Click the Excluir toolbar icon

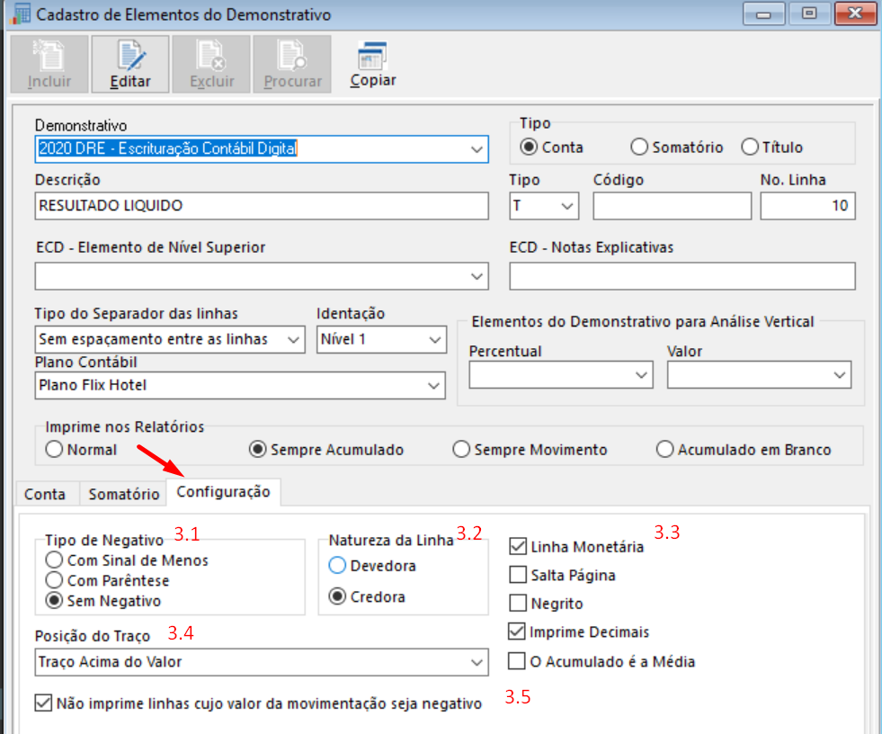coord(211,64)
